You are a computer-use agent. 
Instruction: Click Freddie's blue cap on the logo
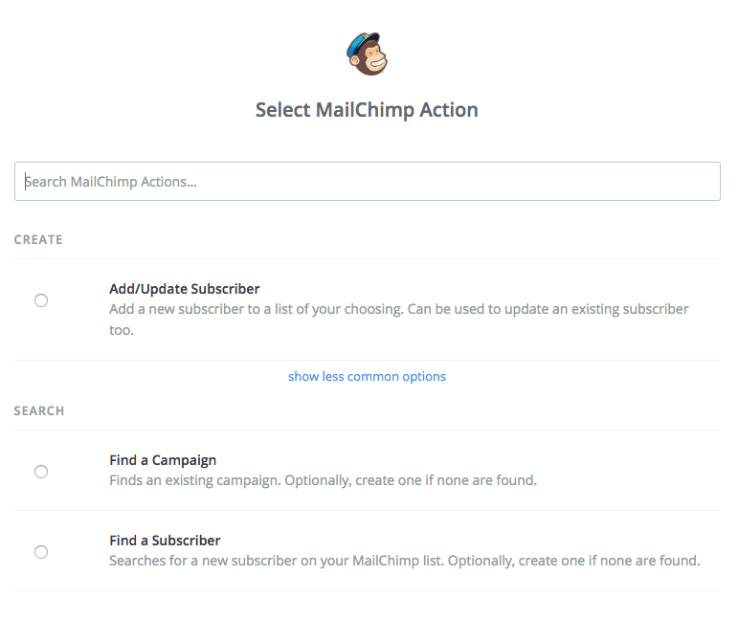(x=362, y=41)
